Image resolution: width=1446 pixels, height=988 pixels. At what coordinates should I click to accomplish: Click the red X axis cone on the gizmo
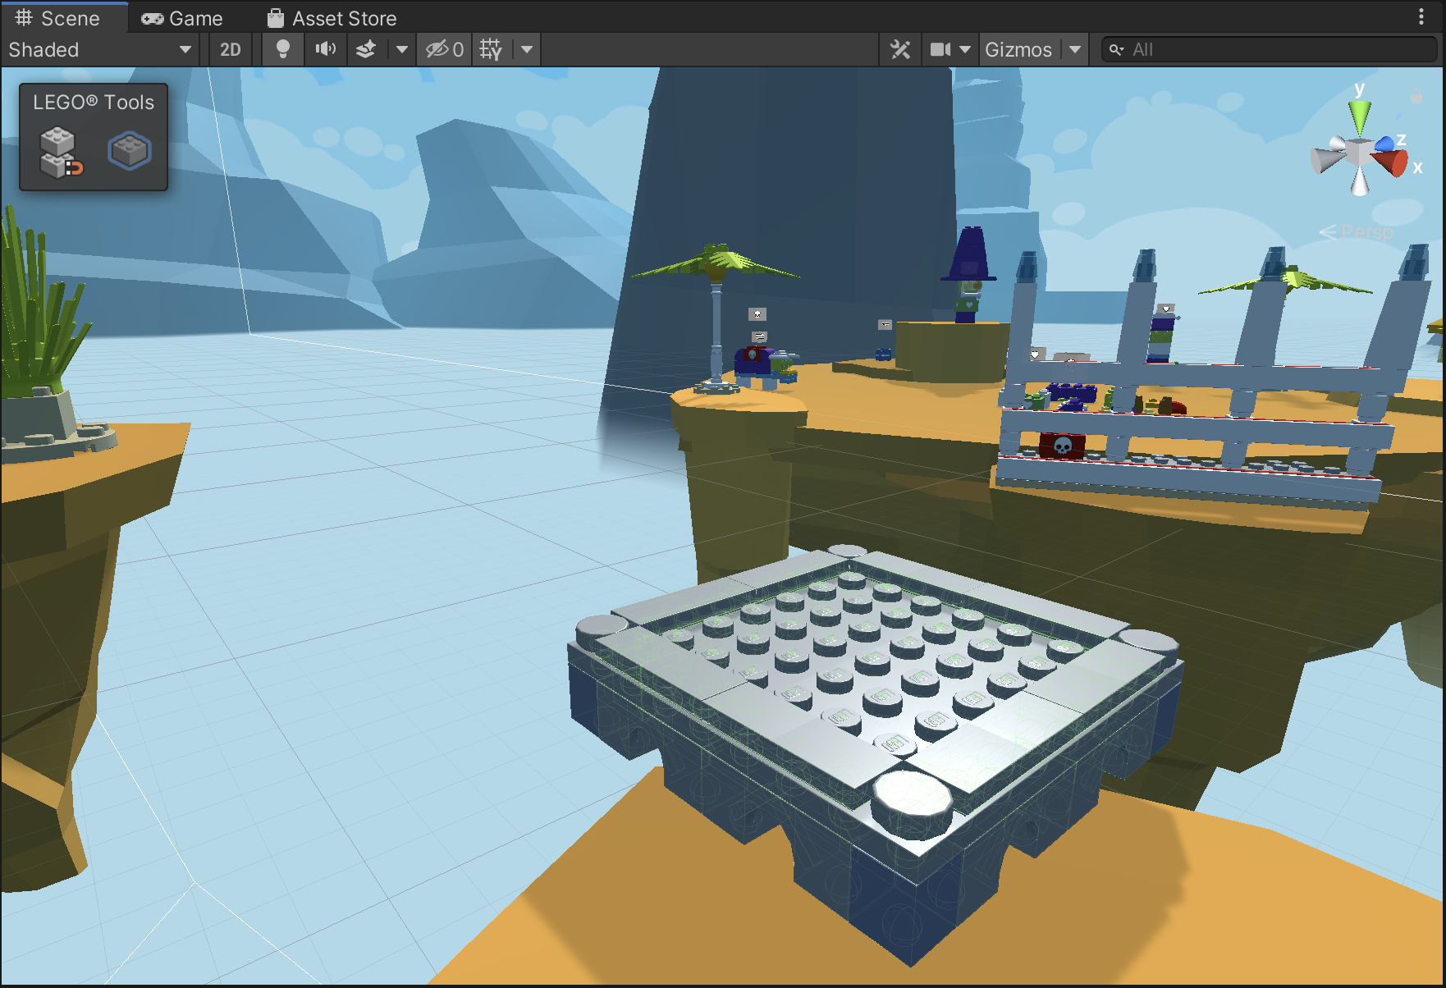tap(1392, 162)
